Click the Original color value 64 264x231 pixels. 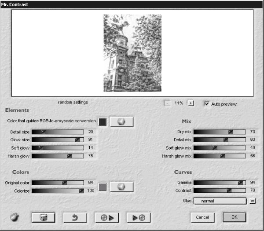coord(91,183)
